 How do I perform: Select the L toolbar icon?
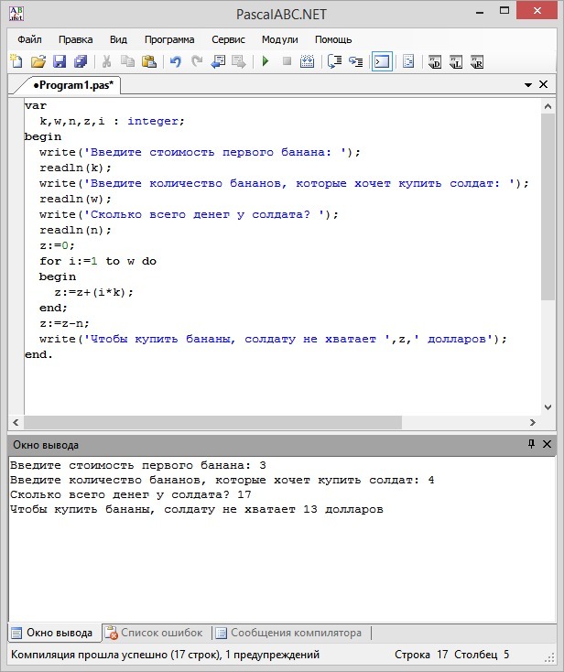coord(456,62)
